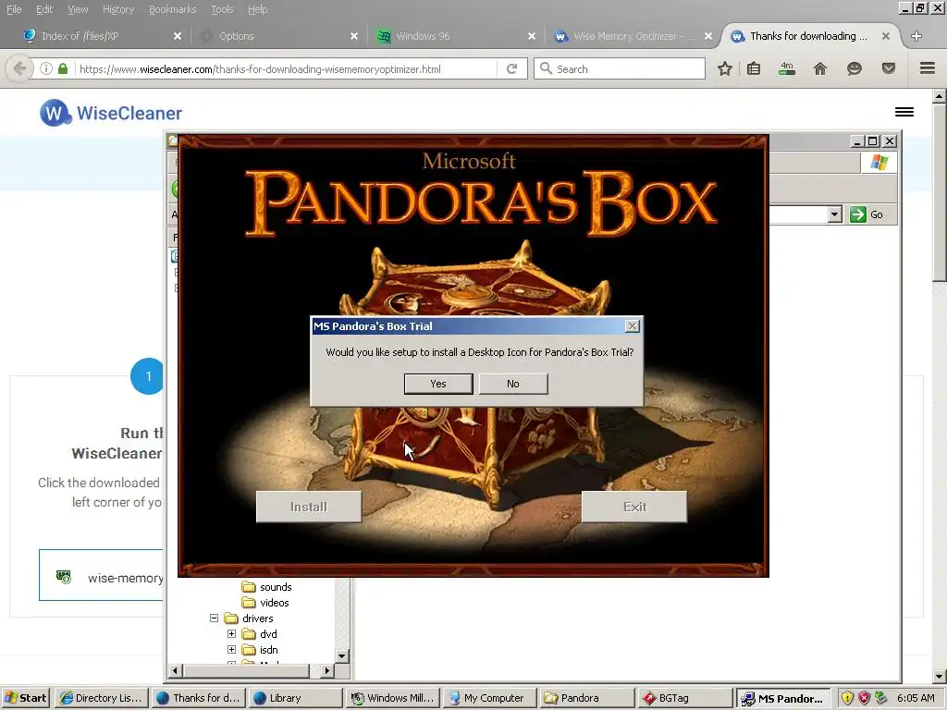Show bookmarks list icon in Firefox toolbar

pos(754,68)
